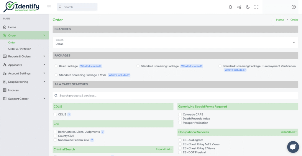Viewport: 302px width, 156px height.
Task: Open the chat support bubble
Action: point(293,147)
